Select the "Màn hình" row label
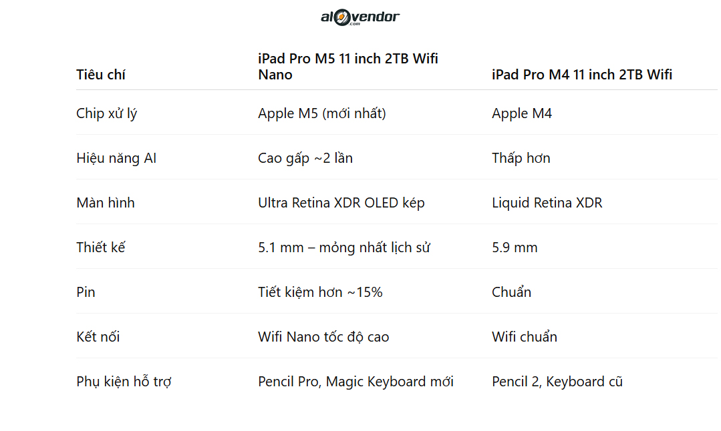 point(106,203)
